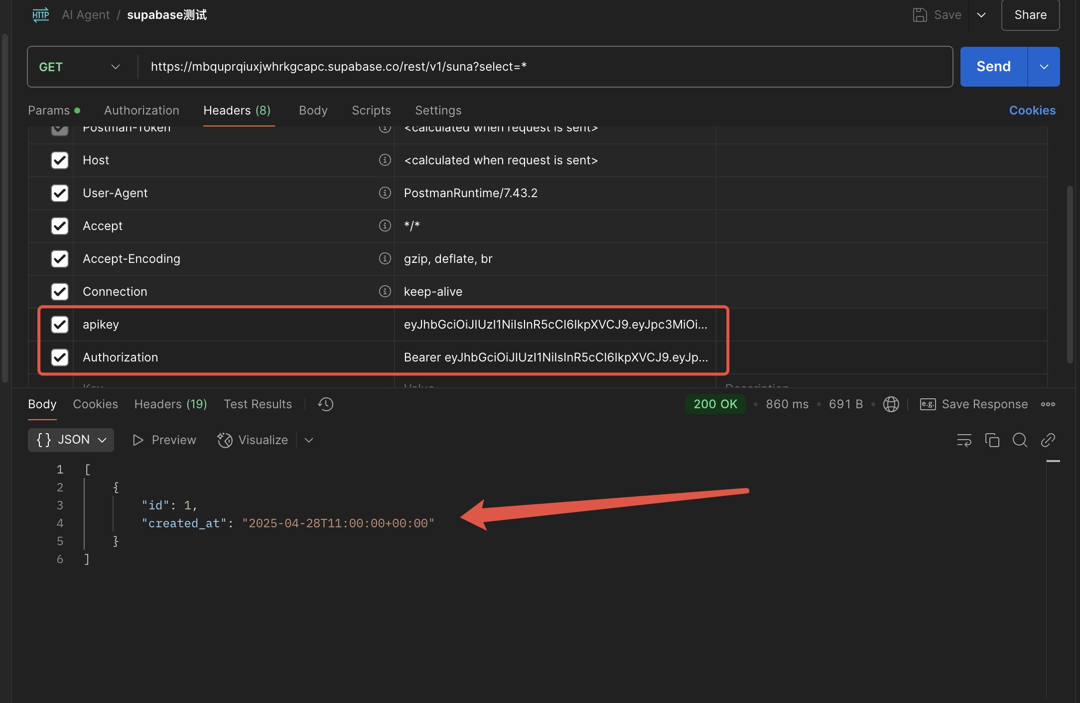The height and width of the screenshot is (703, 1080).
Task: Click the response link icon
Action: [1048, 440]
